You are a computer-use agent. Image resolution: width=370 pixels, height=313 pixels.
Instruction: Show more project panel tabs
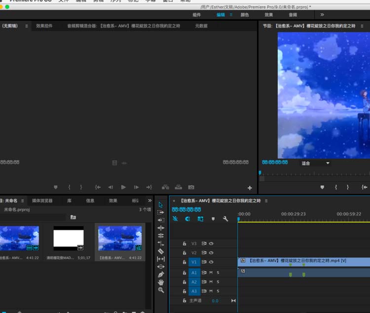[x=149, y=201]
